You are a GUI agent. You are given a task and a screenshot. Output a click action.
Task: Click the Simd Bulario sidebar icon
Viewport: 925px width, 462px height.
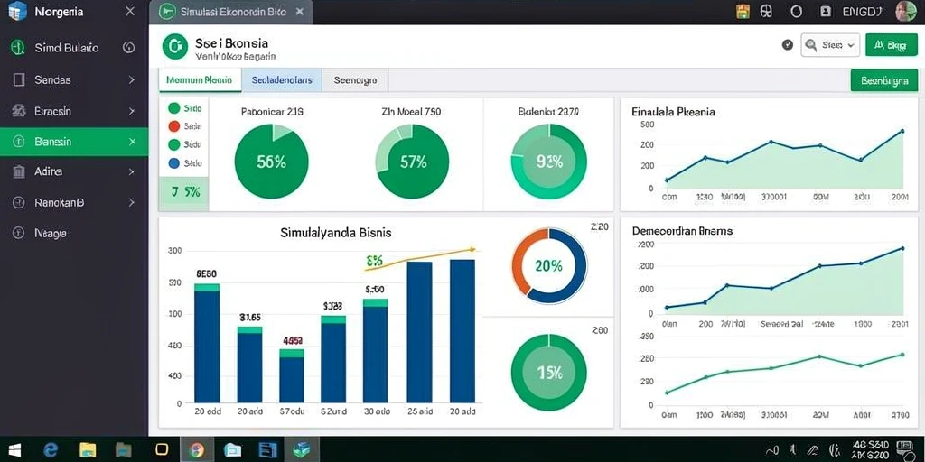pyautogui.click(x=18, y=49)
